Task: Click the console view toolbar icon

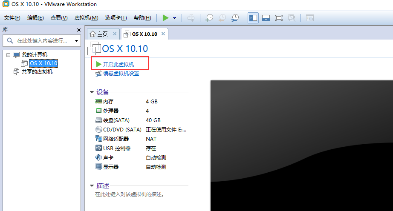Action: (x=310, y=18)
